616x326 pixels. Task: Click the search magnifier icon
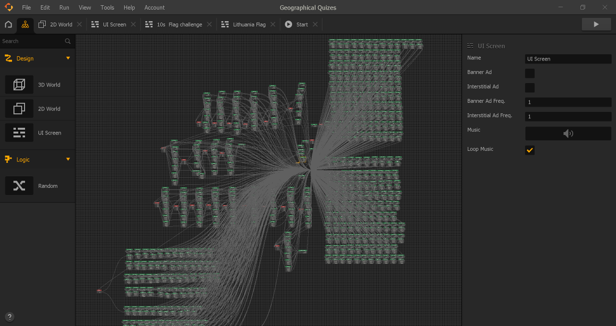[67, 41]
